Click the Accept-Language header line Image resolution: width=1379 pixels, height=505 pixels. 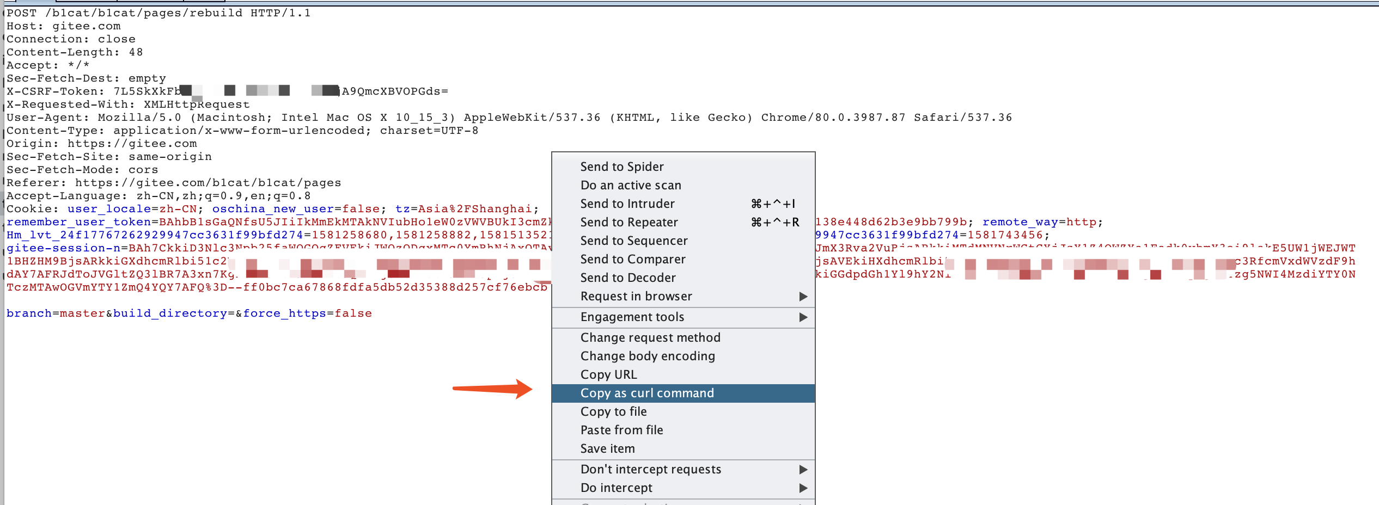click(158, 196)
